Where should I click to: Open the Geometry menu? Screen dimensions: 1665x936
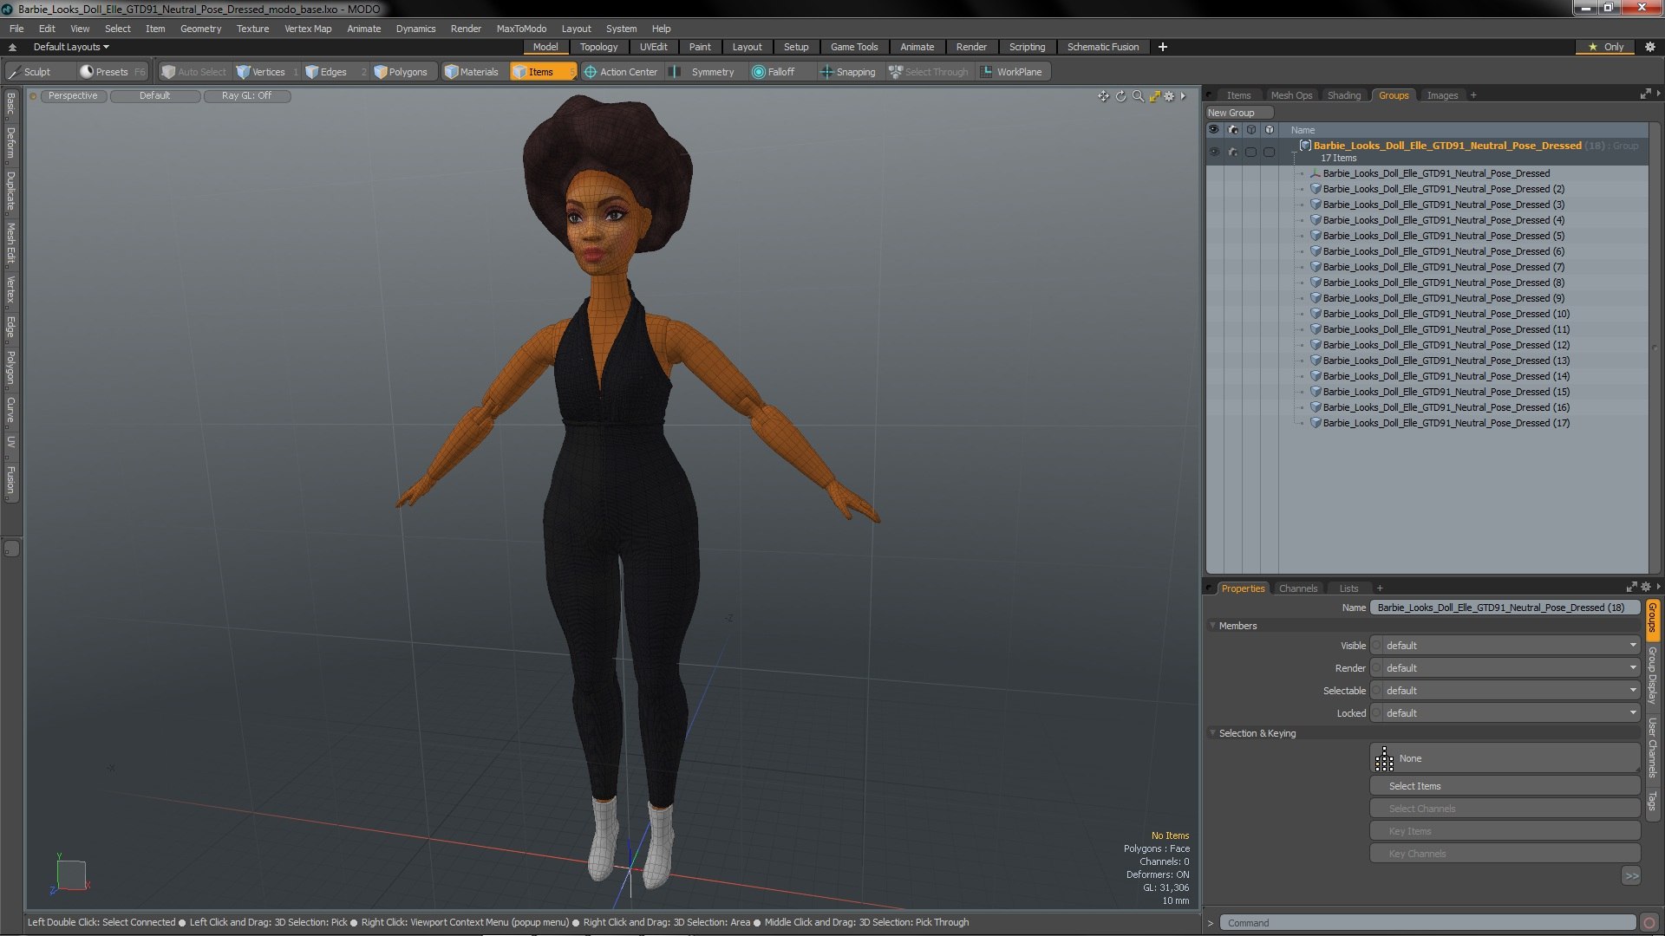pos(200,29)
